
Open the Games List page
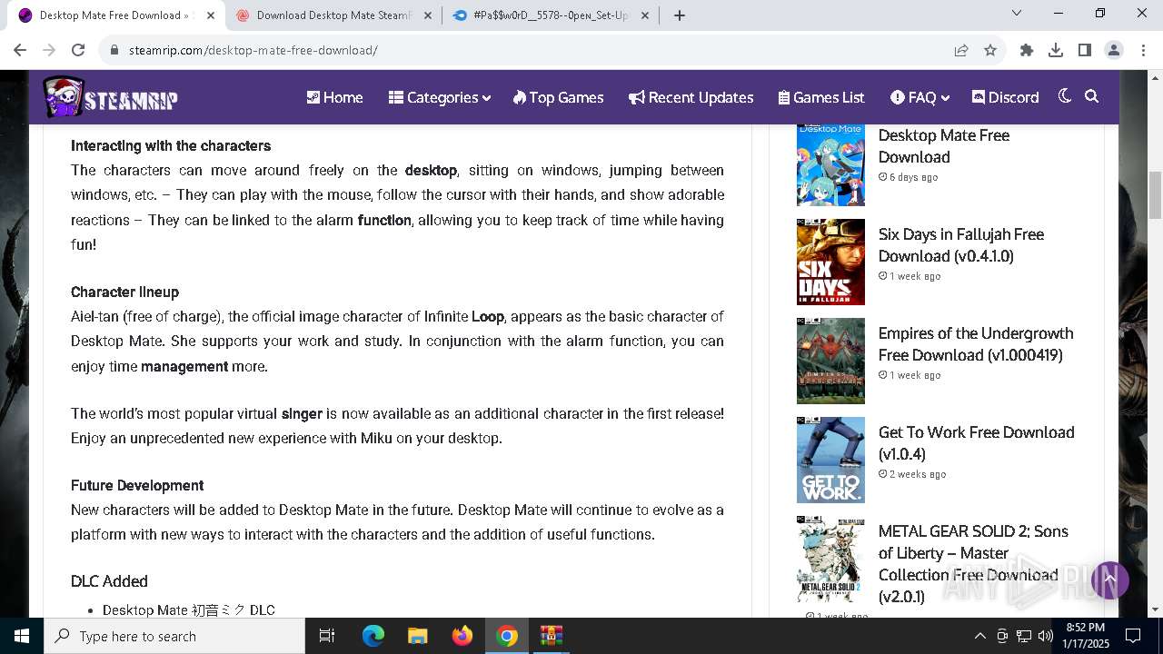[821, 97]
